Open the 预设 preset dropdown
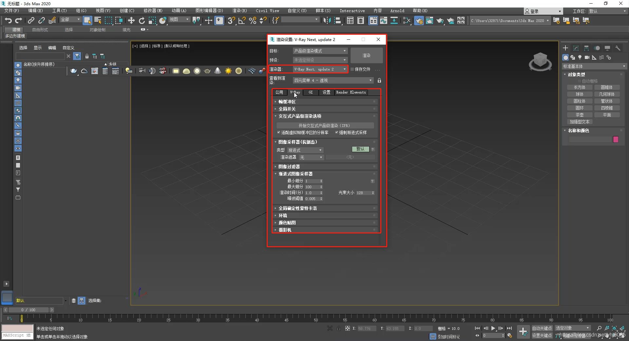The width and height of the screenshot is (629, 341). (320, 60)
